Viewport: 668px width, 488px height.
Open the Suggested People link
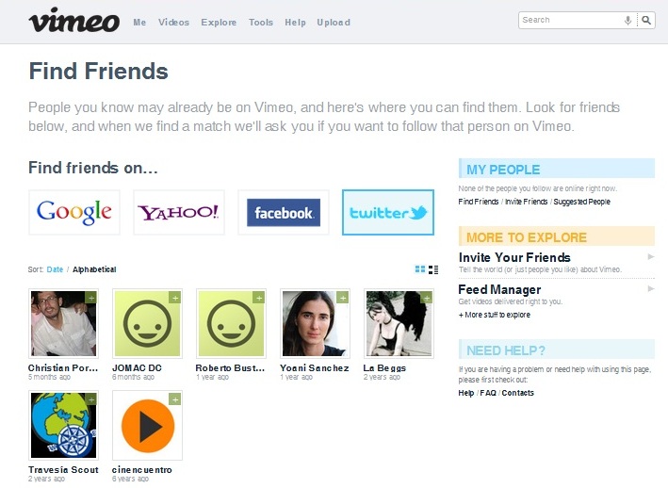point(581,202)
